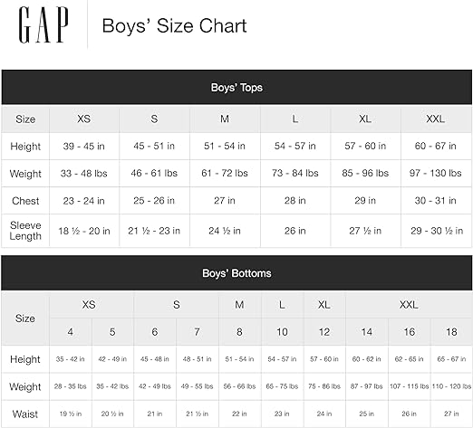Select the size 18 column header
The width and height of the screenshot is (473, 428).
(x=451, y=332)
